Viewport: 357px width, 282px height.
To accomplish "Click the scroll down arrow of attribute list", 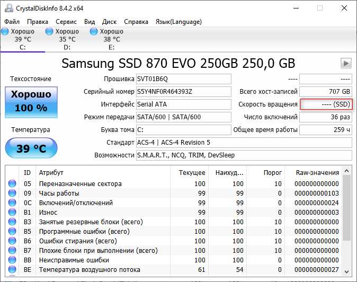I will tap(347, 271).
